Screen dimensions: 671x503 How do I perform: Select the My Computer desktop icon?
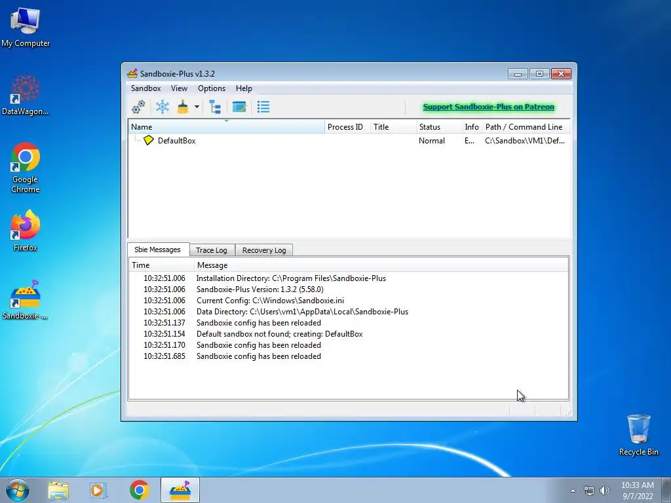(26, 28)
